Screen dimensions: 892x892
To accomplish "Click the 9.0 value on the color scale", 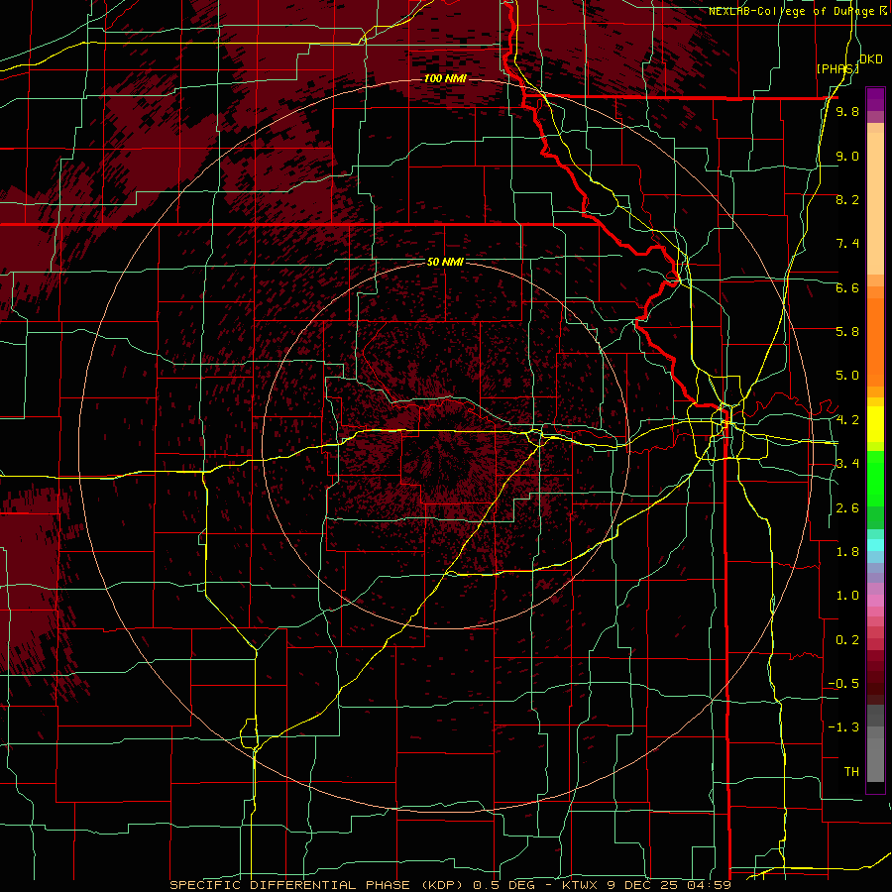I will click(x=847, y=156).
